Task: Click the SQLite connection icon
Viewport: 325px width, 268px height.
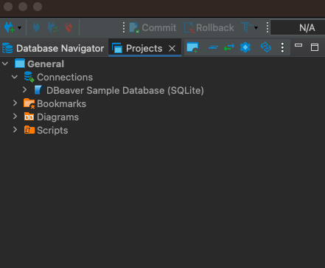Action: (39, 90)
